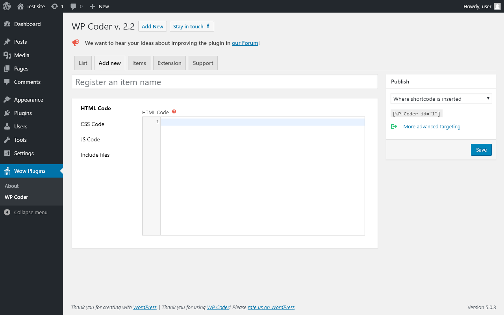Image resolution: width=504 pixels, height=315 pixels.
Task: Click the Plugins plug icon
Action: coord(7,113)
